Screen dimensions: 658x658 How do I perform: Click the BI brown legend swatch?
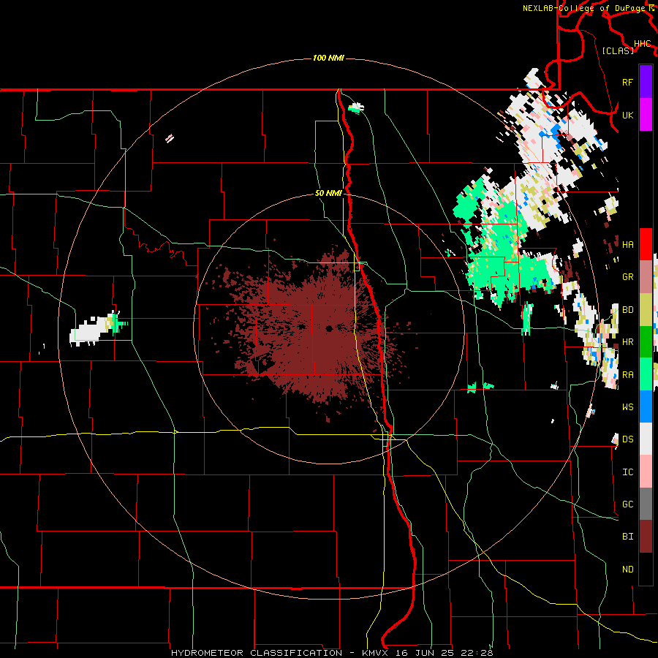point(646,537)
